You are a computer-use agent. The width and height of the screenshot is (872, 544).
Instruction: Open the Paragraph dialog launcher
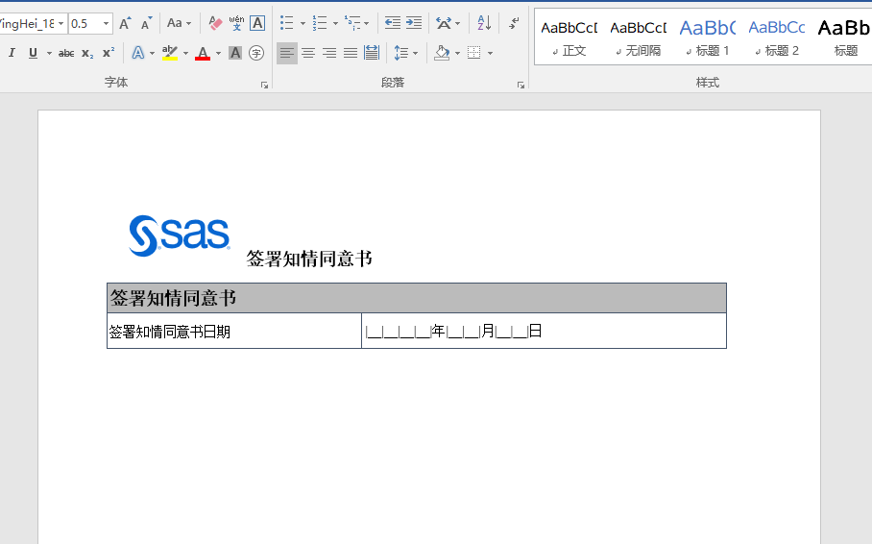coord(521,86)
